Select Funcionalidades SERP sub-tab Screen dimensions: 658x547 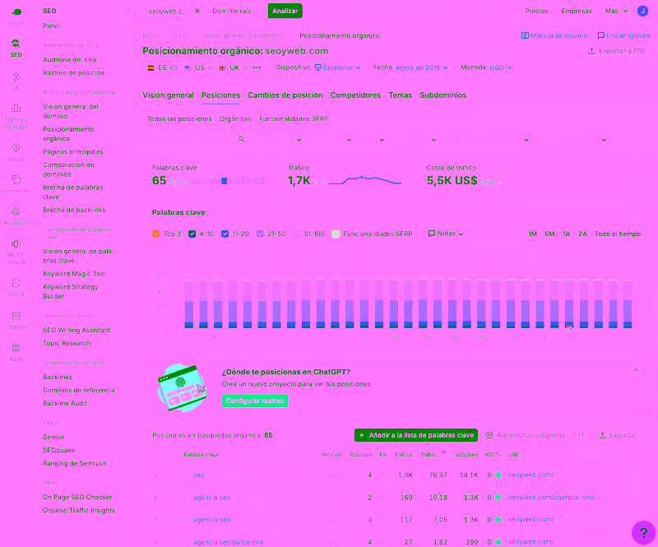(294, 118)
